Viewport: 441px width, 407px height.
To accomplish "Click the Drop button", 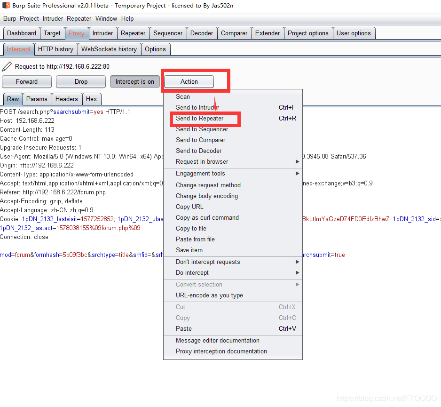I will click(x=81, y=81).
